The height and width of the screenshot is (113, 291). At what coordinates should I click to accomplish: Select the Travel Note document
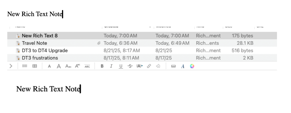coord(34,43)
